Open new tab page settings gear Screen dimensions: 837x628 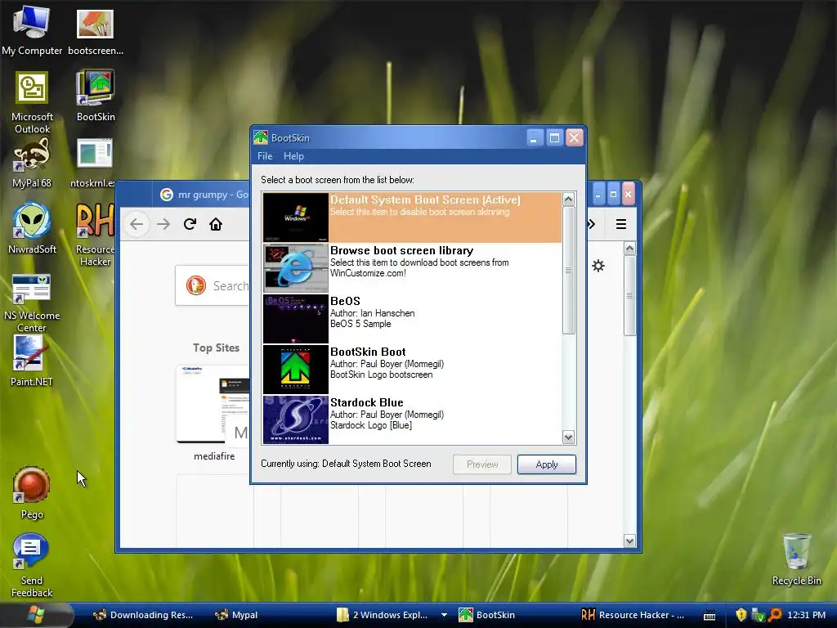tap(598, 266)
